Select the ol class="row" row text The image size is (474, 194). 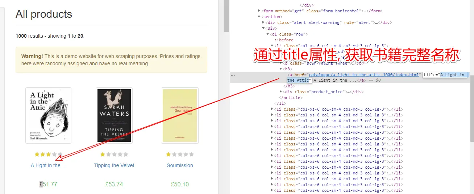(x=289, y=34)
